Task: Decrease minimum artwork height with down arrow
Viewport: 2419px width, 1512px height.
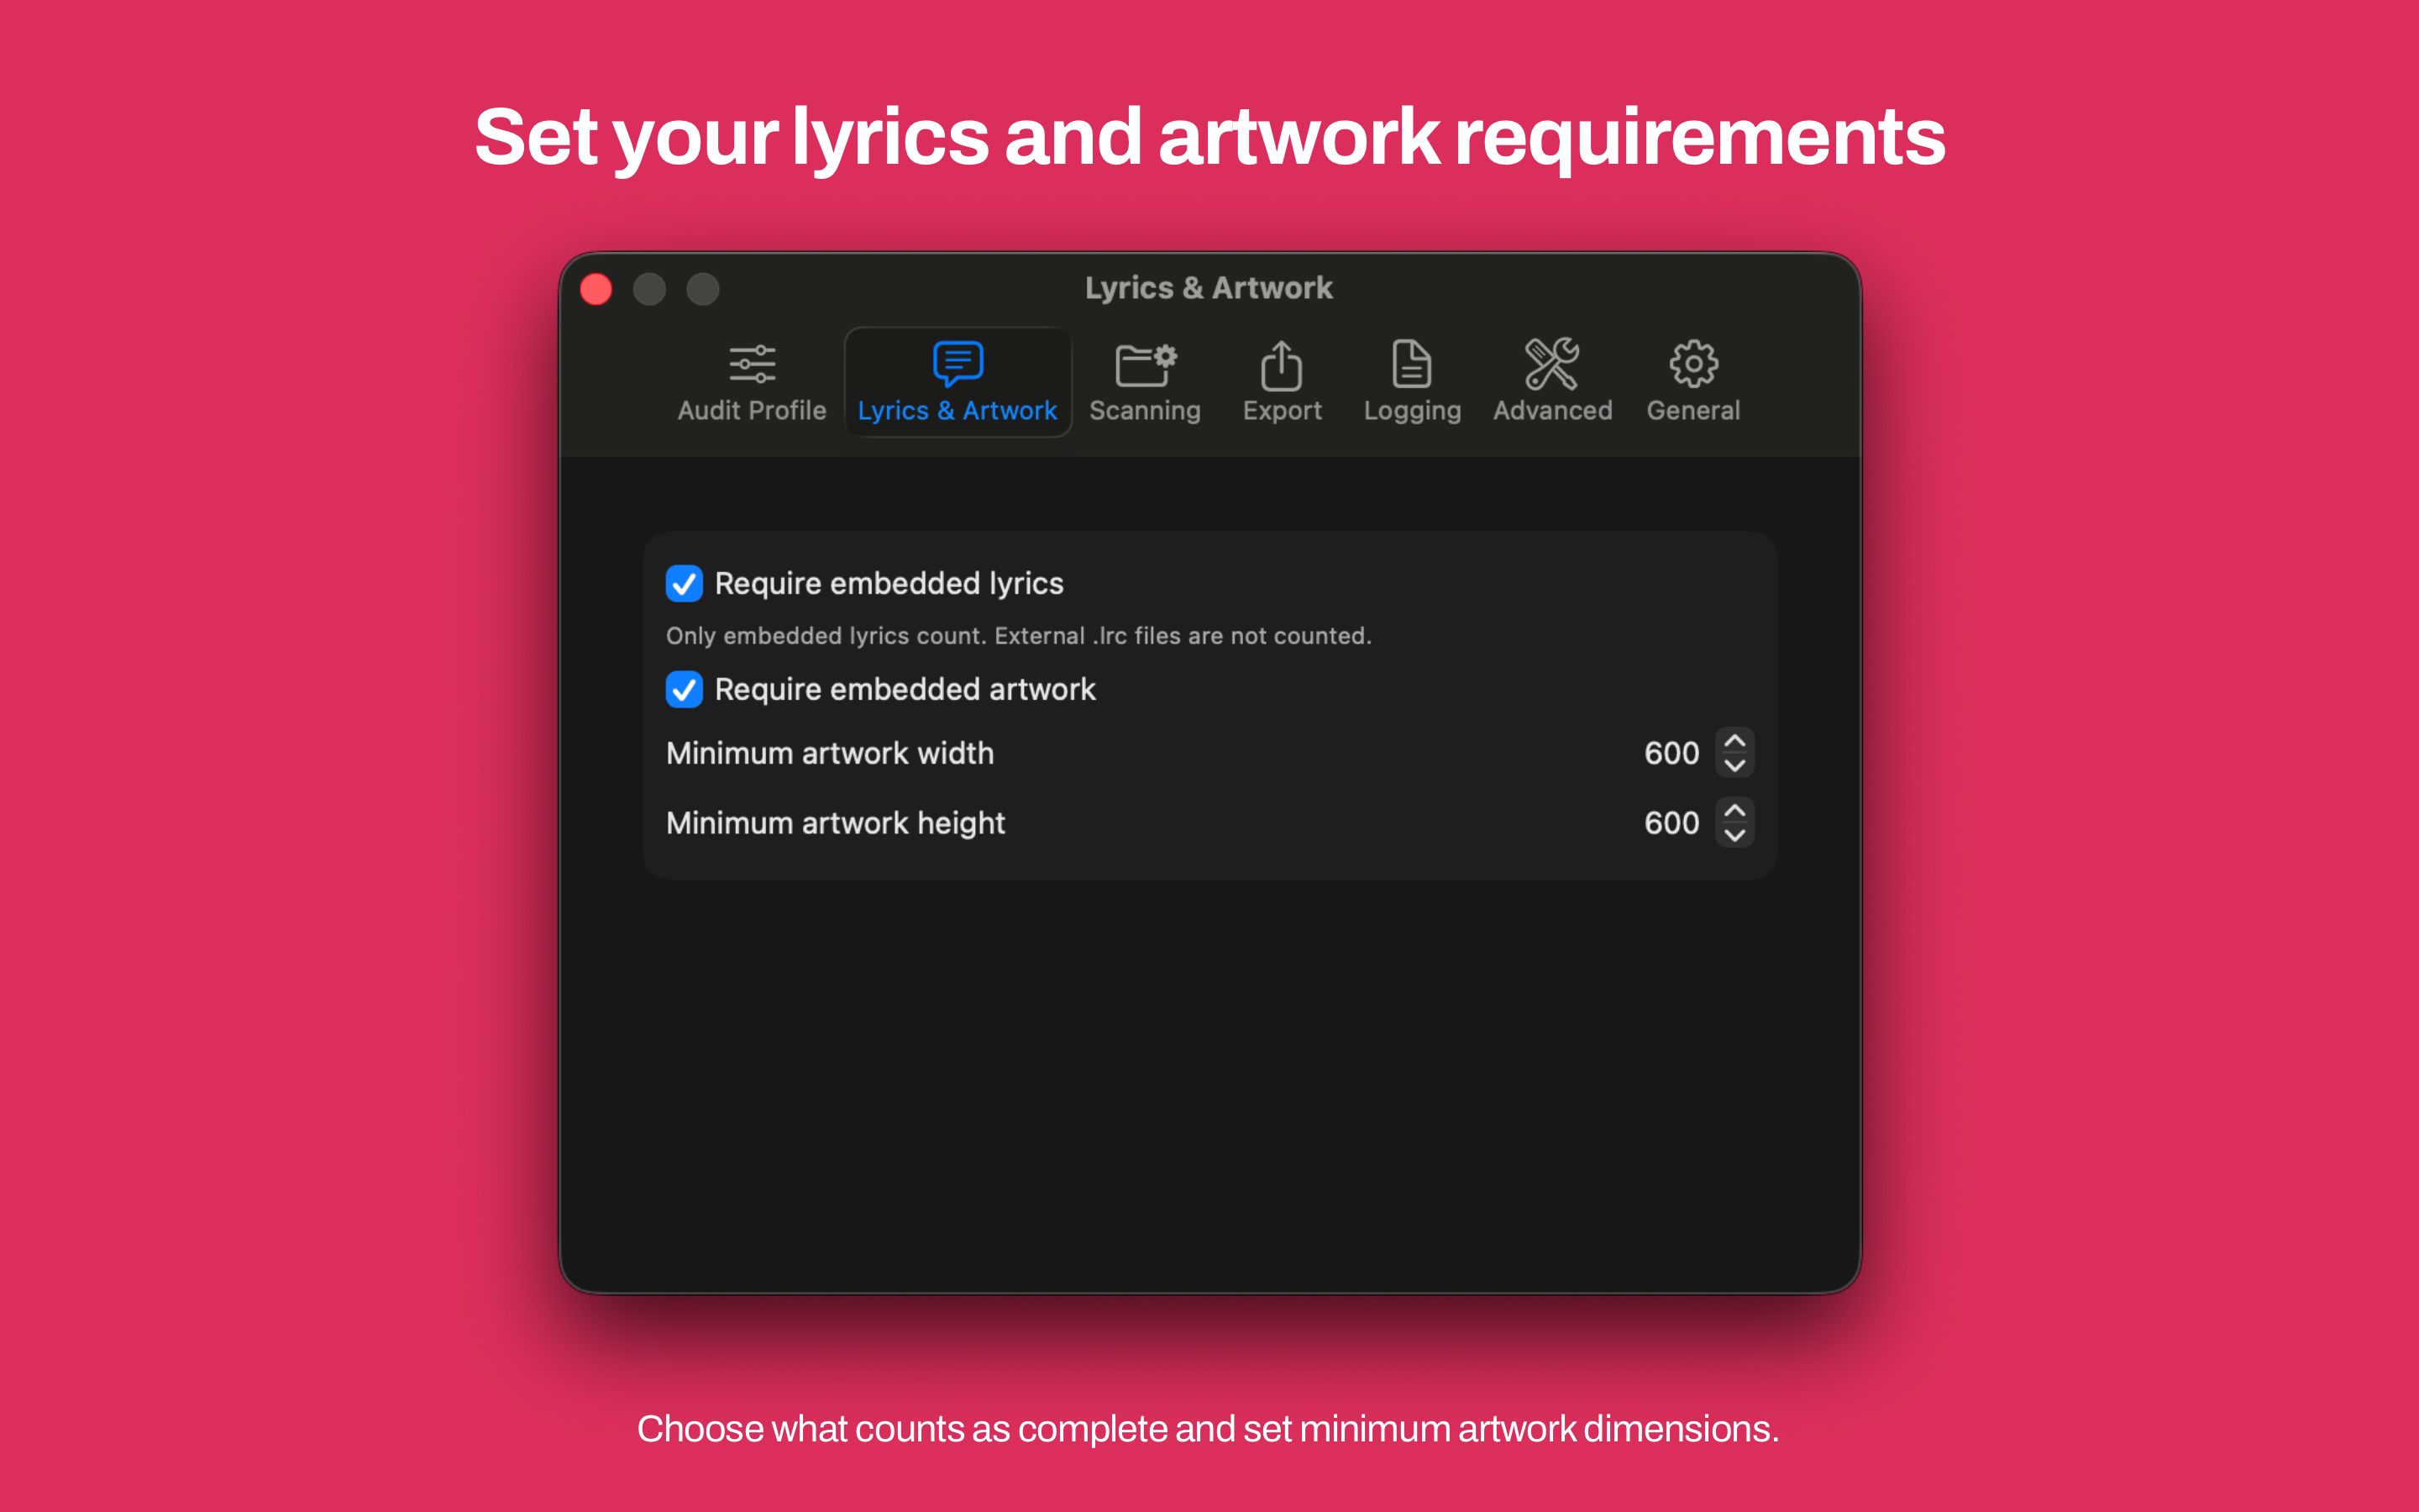Action: click(1734, 835)
